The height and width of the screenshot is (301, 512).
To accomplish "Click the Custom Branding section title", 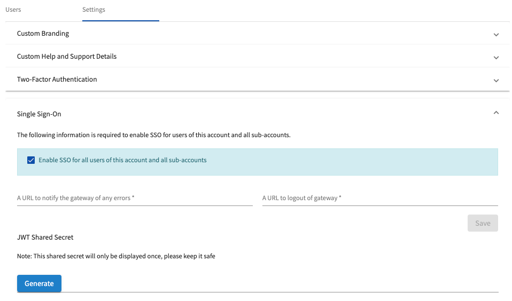I will [x=43, y=33].
